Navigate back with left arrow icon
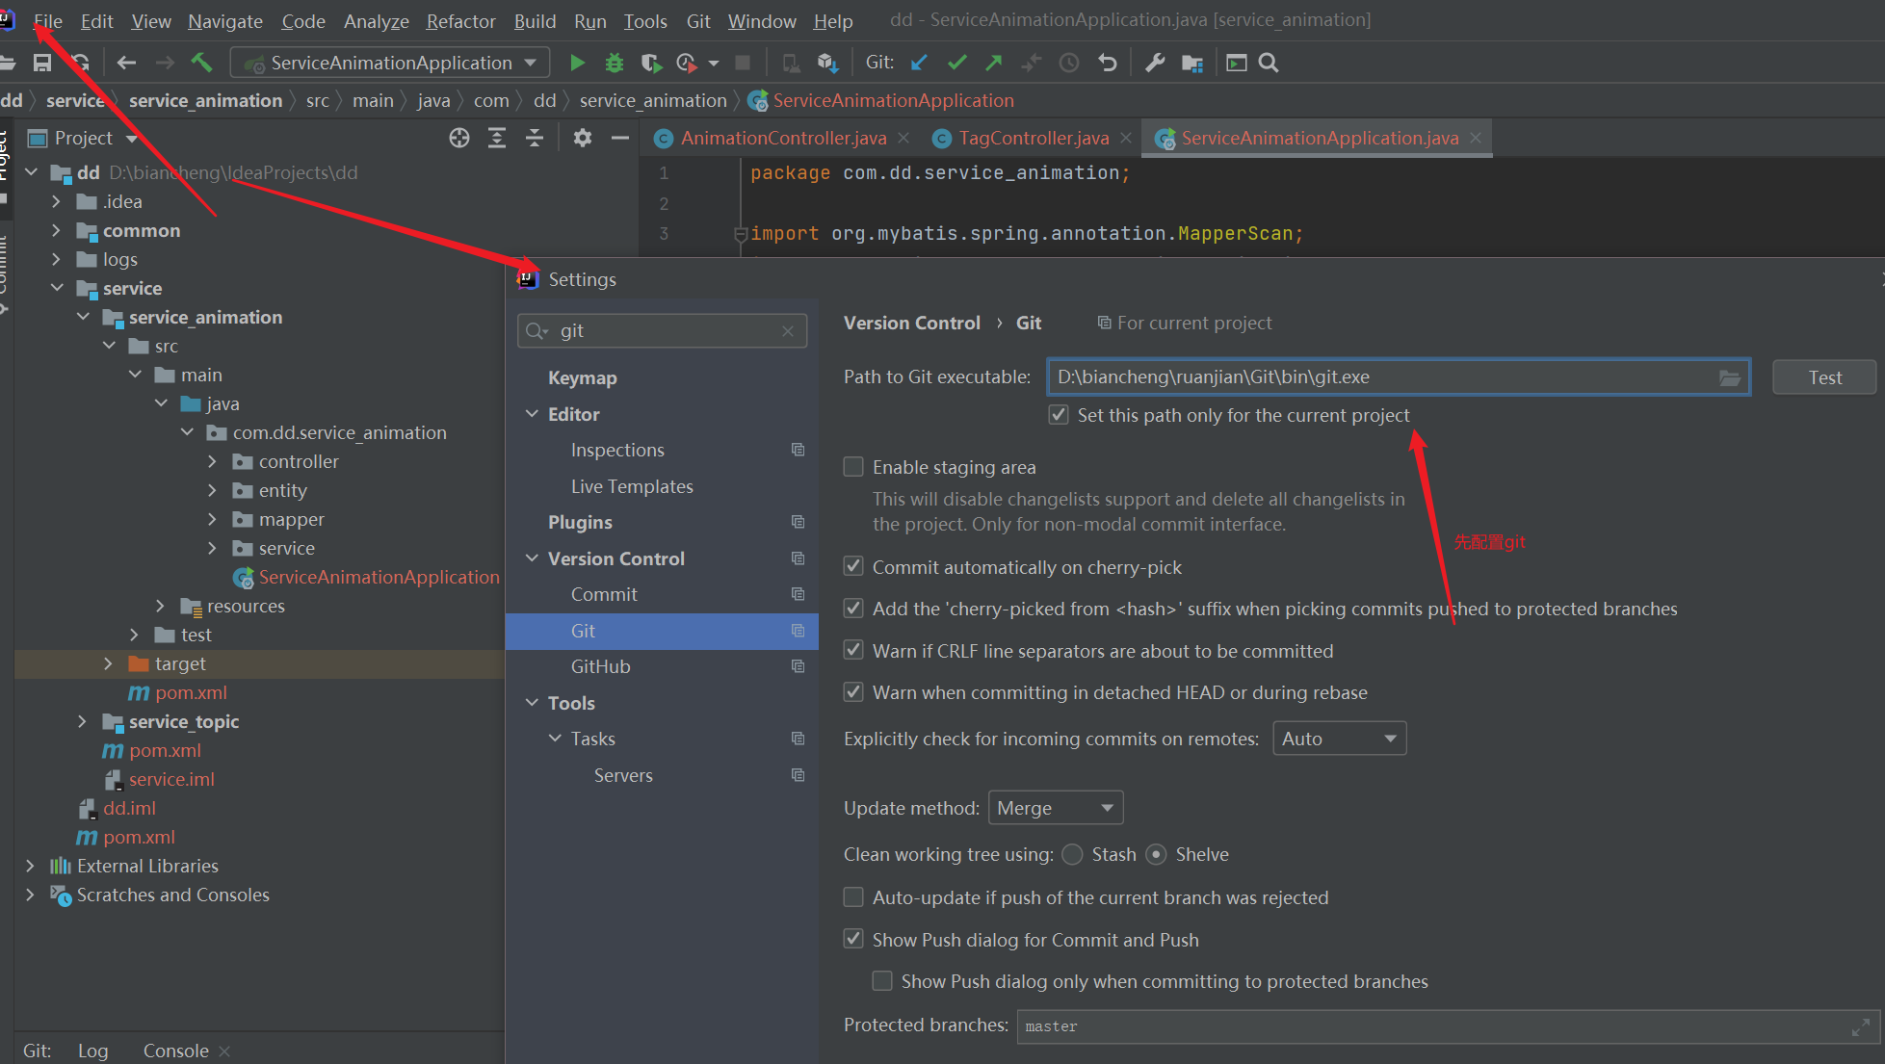Viewport: 1885px width, 1064px height. 126,64
